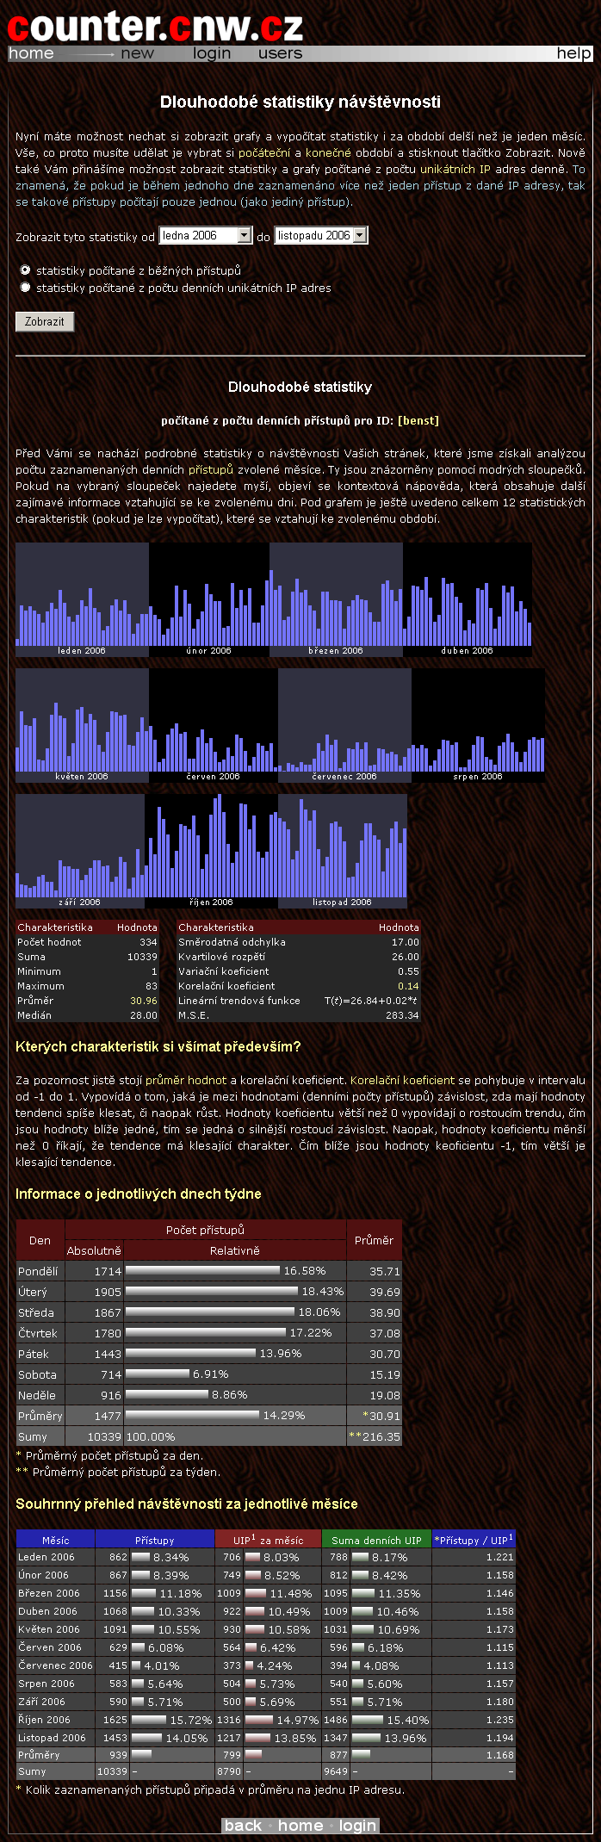Click 'Listopad 2006' ratio value 1.194

499,1738
